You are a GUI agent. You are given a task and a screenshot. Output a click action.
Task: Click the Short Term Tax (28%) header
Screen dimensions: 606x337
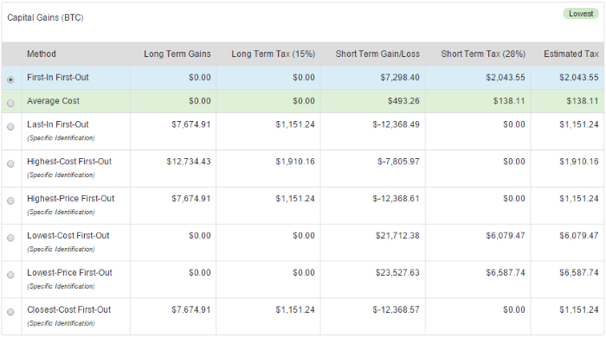click(483, 54)
